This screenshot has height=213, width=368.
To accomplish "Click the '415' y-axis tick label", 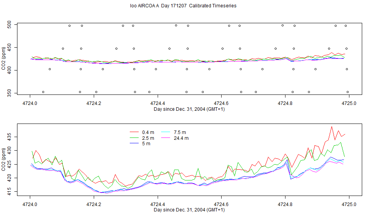I will [x=9, y=192].
